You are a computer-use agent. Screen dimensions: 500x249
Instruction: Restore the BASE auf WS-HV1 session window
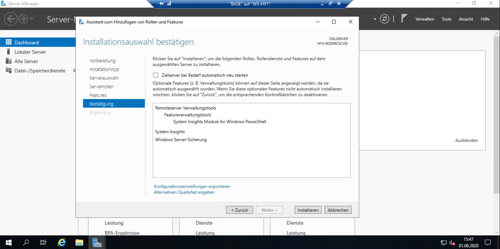[330, 3]
